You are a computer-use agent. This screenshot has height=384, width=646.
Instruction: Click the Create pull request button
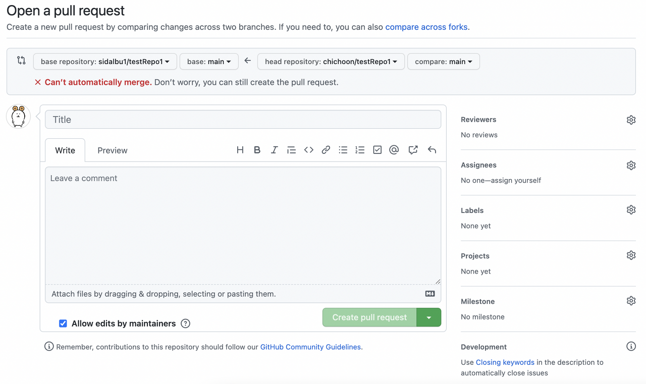[369, 317]
